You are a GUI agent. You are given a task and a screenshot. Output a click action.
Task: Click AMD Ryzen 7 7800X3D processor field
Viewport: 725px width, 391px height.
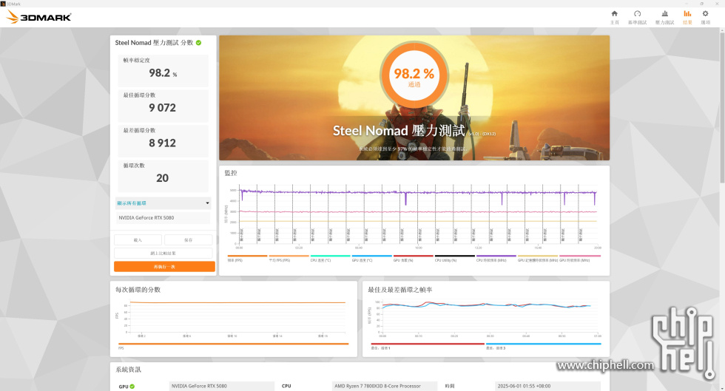coord(385,386)
